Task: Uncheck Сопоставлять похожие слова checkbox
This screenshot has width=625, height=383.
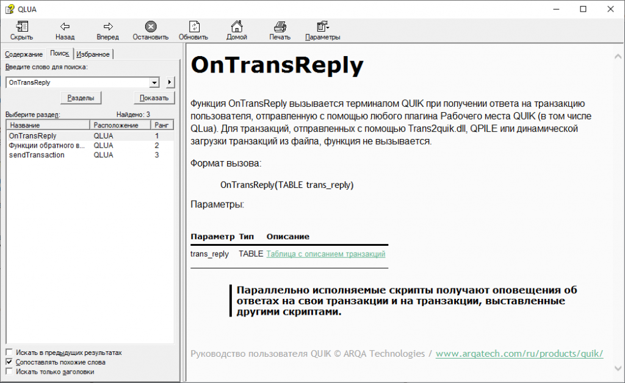Action: click(9, 362)
